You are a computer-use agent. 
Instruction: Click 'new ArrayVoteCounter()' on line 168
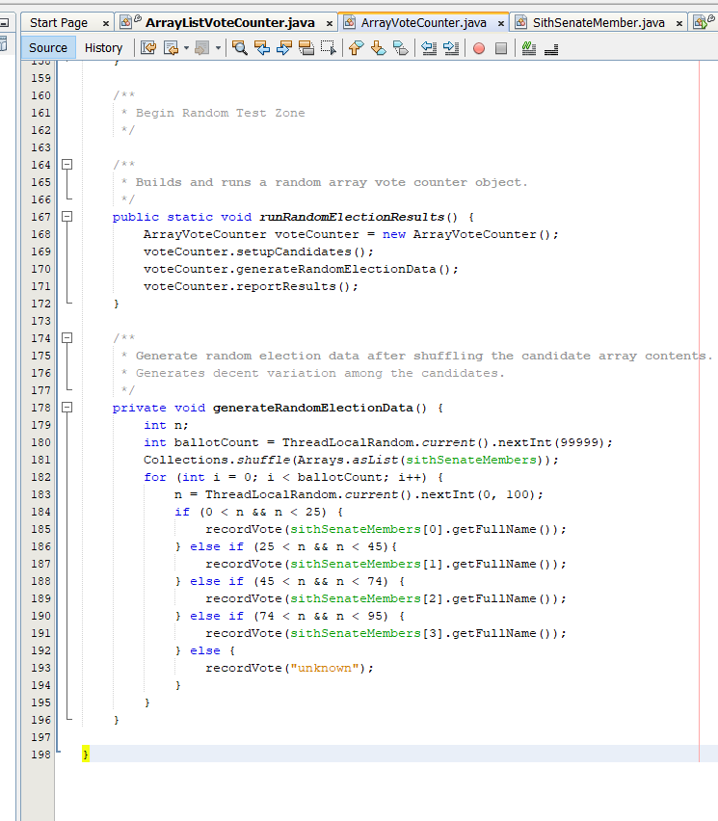click(x=466, y=234)
